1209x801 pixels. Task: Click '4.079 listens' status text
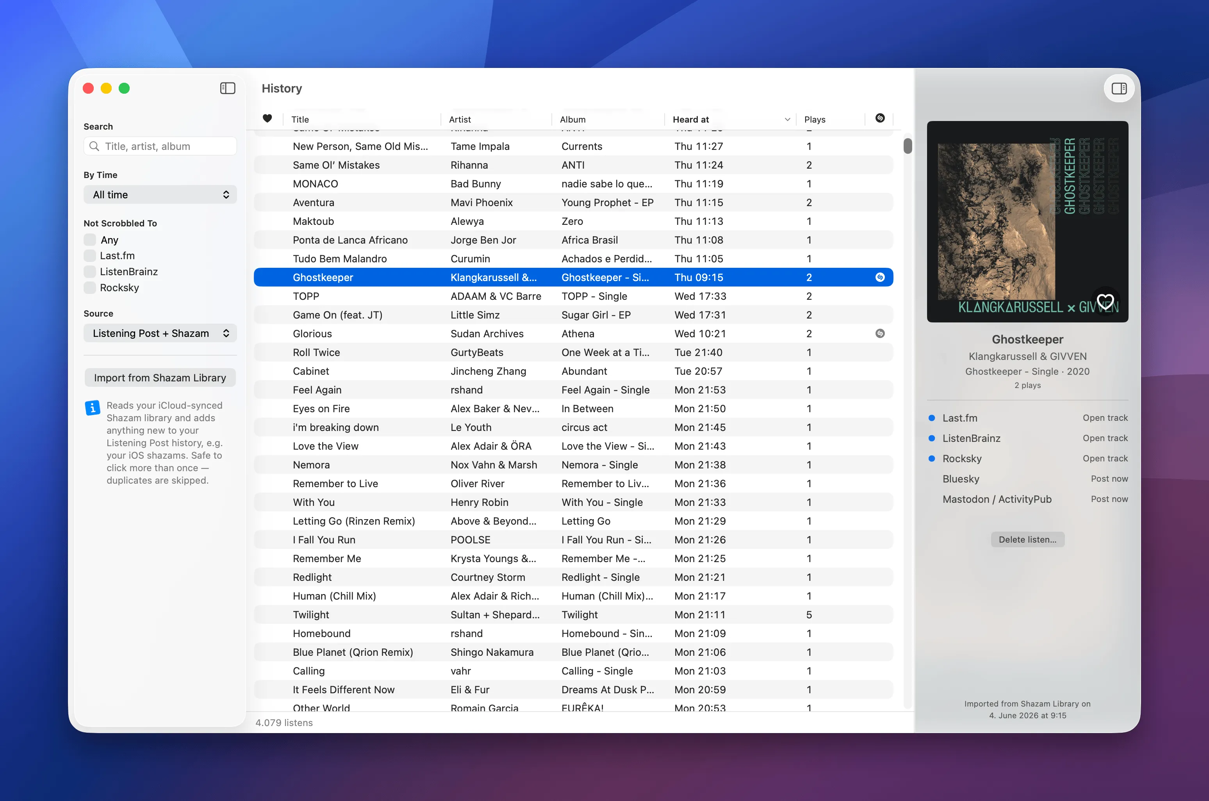(x=284, y=723)
